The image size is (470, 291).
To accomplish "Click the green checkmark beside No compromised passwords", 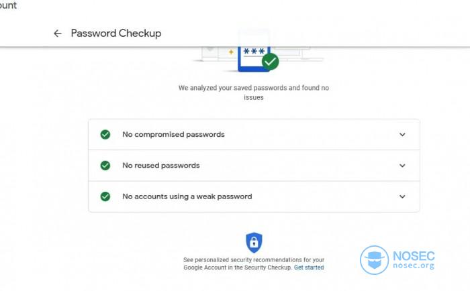I will pos(105,134).
